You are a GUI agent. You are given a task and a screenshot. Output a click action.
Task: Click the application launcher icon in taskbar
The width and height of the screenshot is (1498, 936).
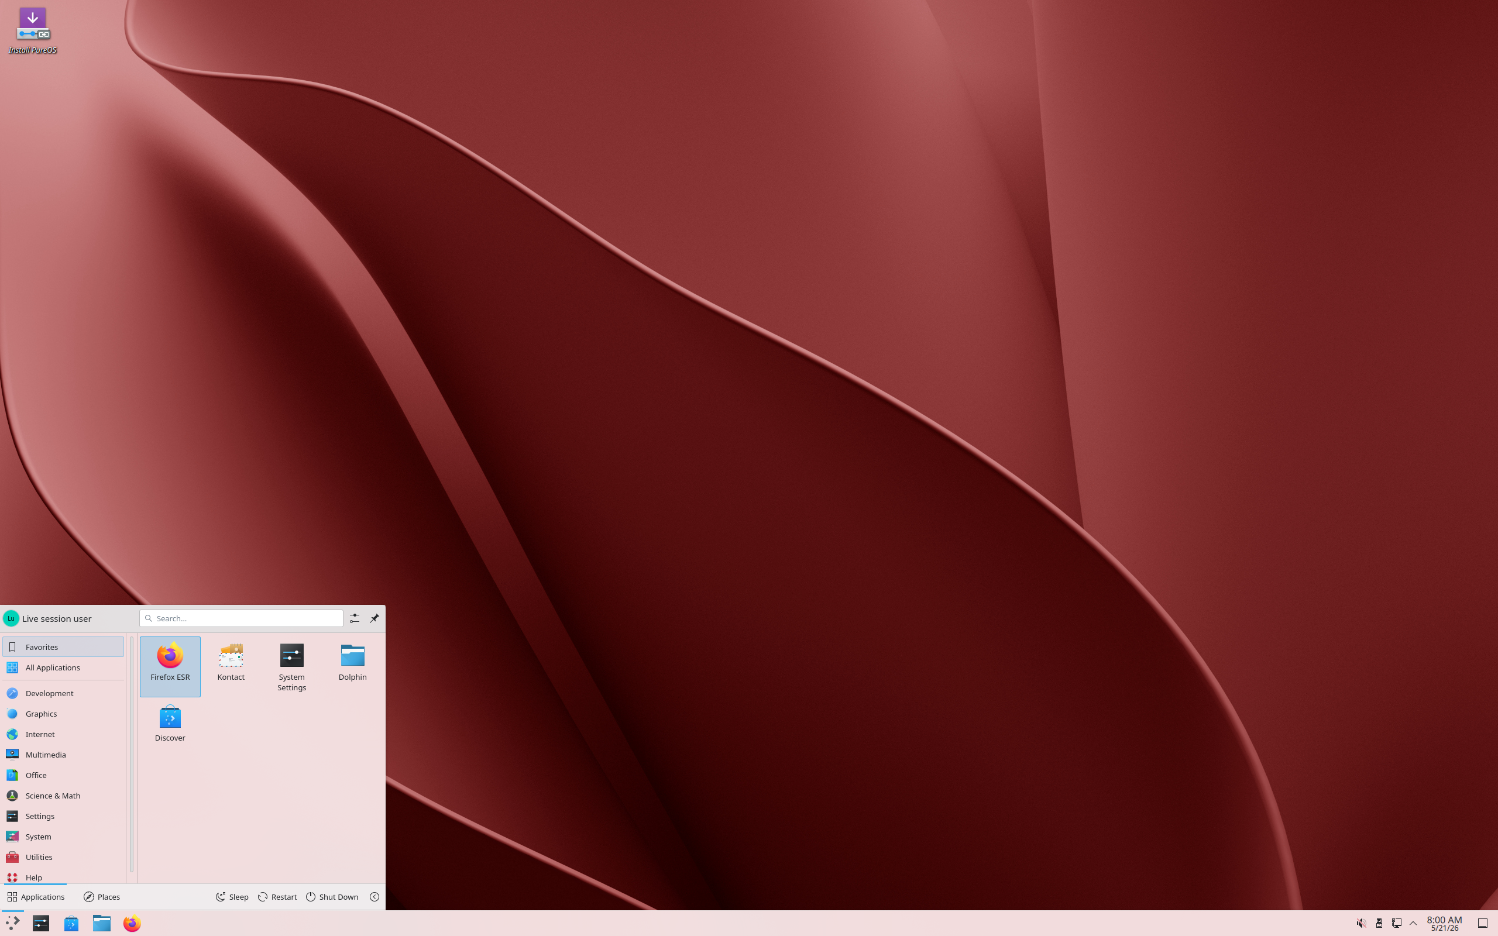12,923
